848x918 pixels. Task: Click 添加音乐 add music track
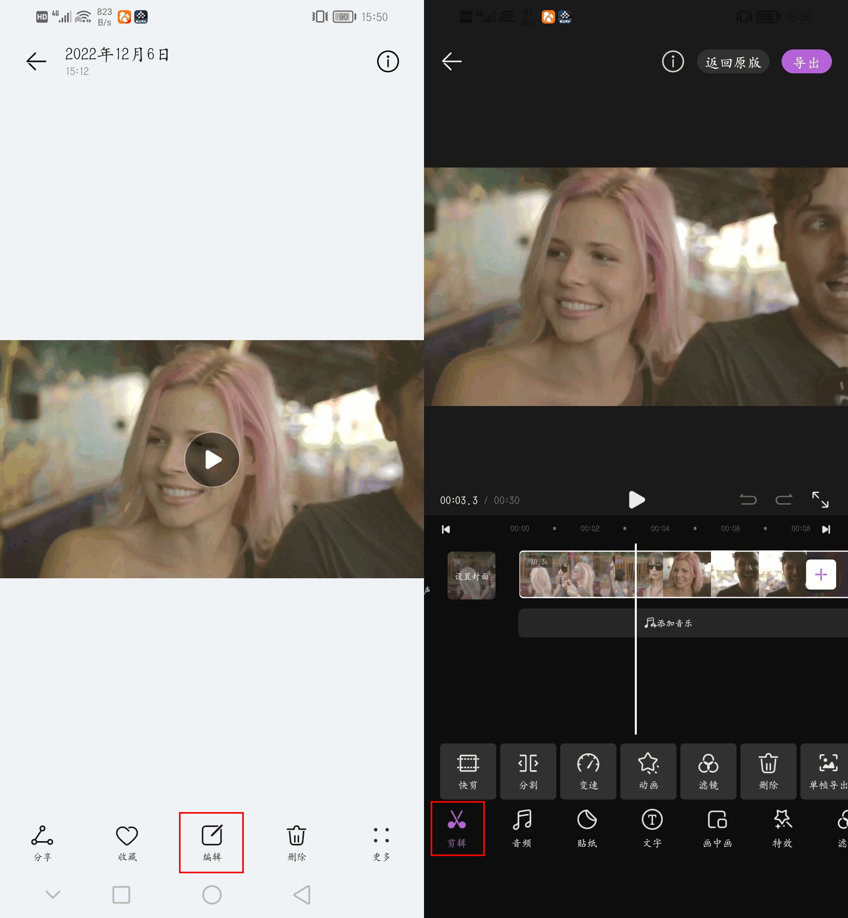pyautogui.click(x=668, y=623)
